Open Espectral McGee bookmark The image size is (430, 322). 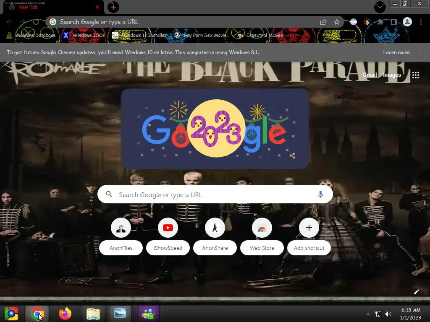click(x=260, y=35)
